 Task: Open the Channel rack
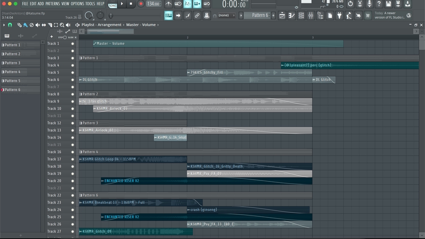tap(301, 15)
